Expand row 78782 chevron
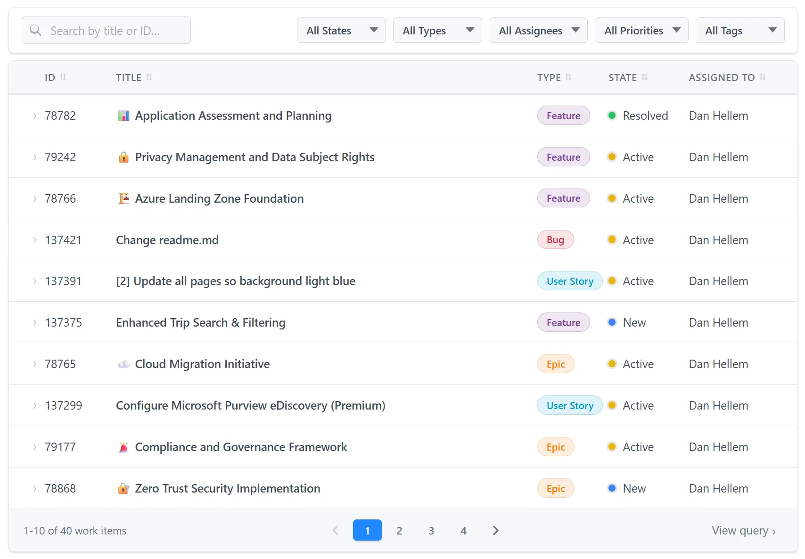This screenshot has width=805, height=559. point(34,116)
